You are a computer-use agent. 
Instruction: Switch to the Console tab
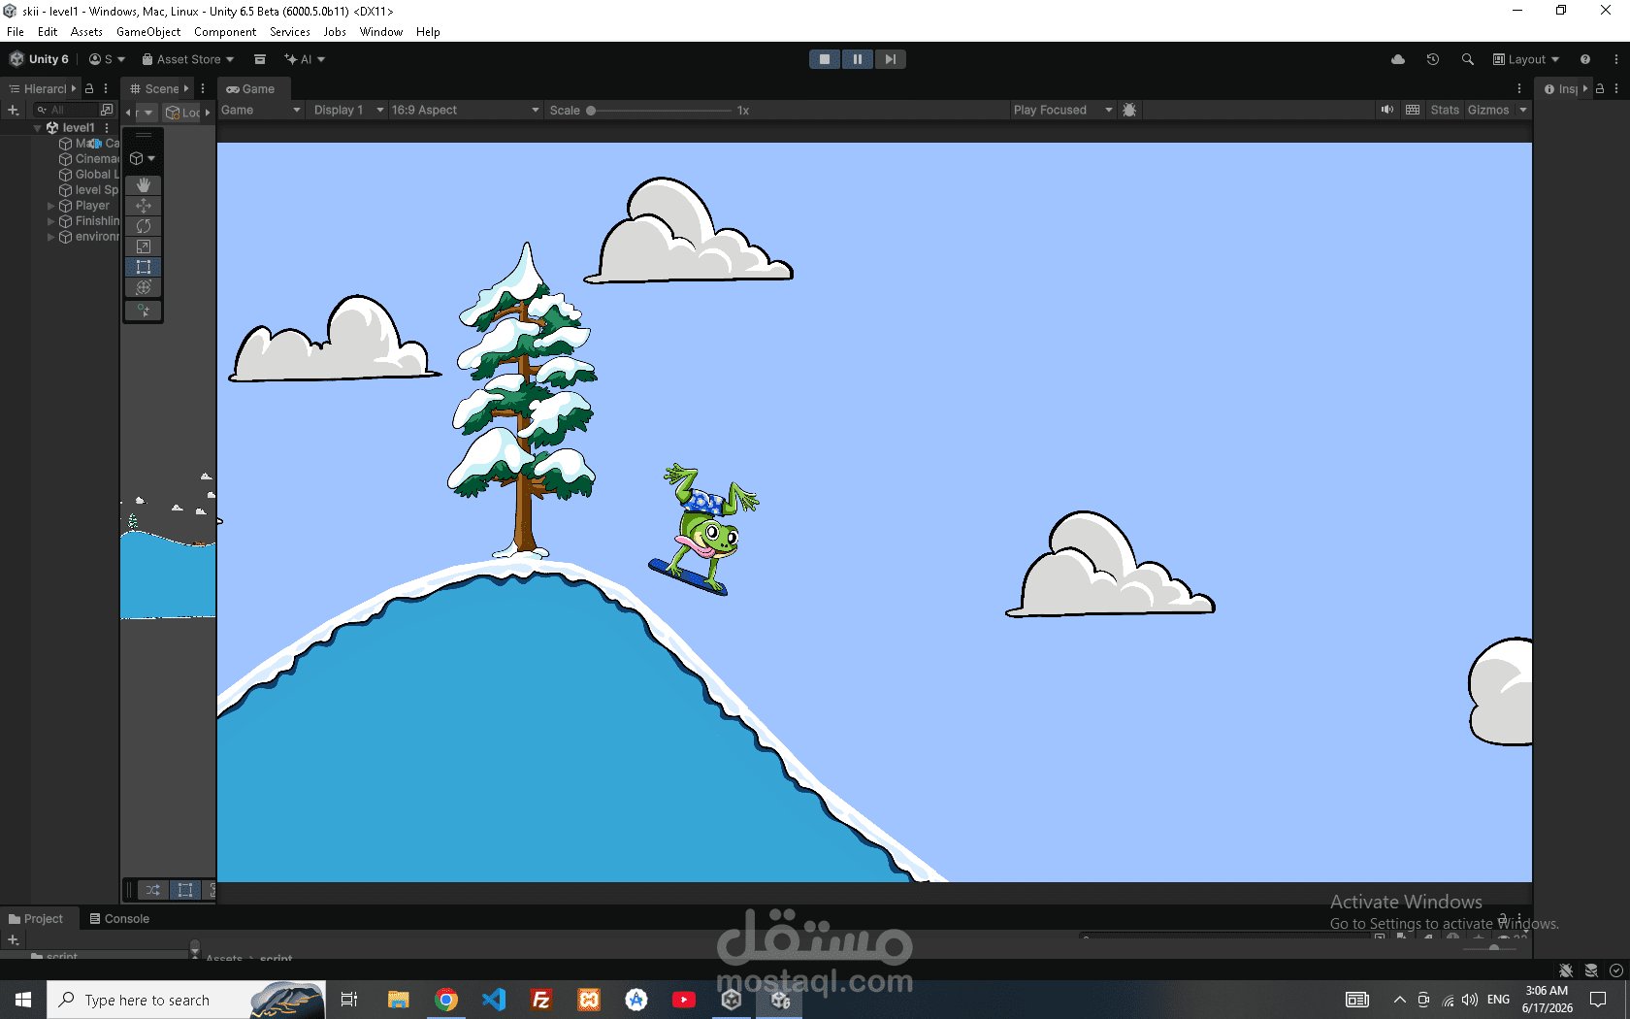[x=119, y=918]
